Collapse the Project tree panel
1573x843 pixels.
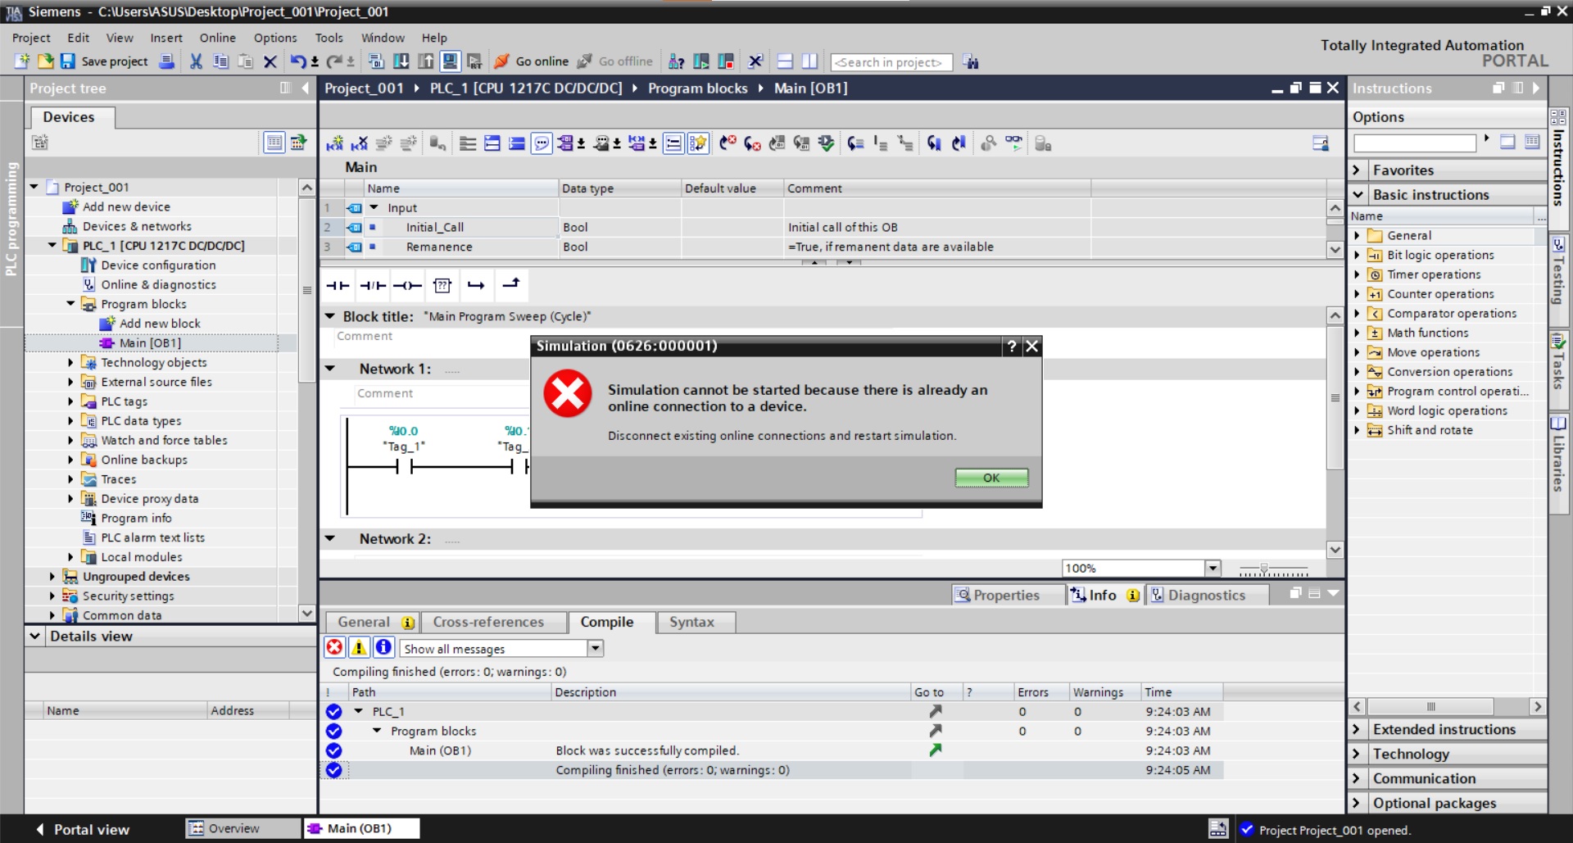pyautogui.click(x=306, y=88)
